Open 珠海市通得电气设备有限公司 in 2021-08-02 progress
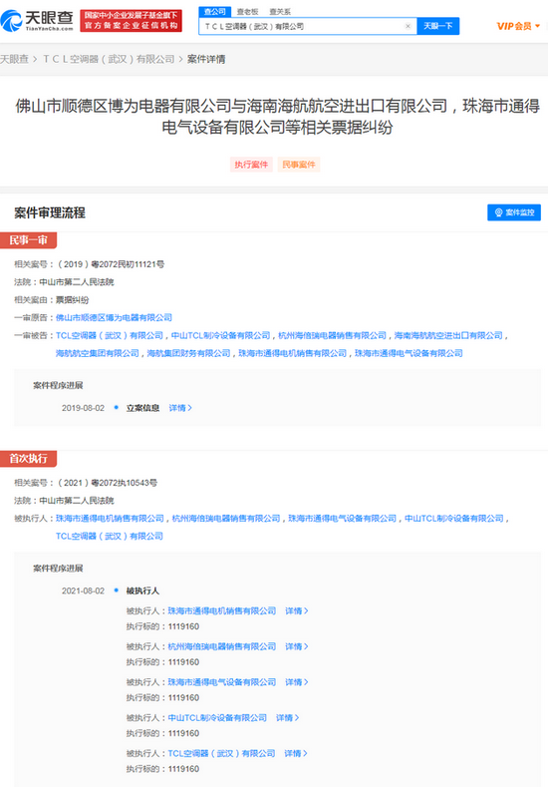548x787 pixels. pyautogui.click(x=221, y=682)
